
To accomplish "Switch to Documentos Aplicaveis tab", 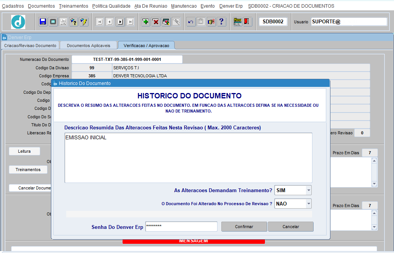I will [88, 46].
